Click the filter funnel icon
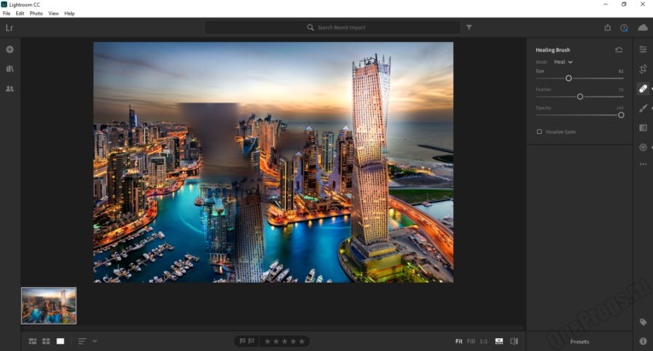The image size is (653, 351). click(x=469, y=27)
